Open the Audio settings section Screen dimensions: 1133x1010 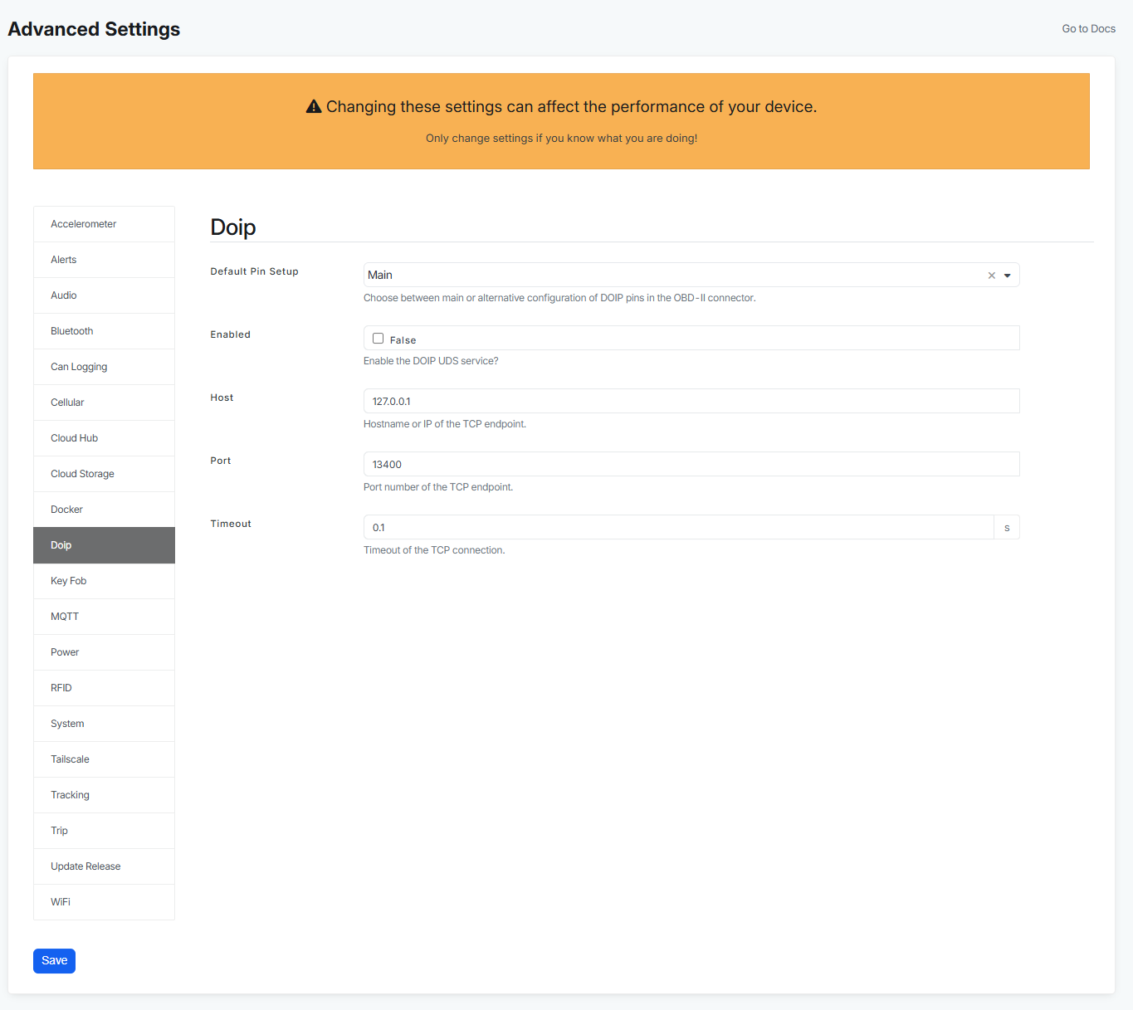104,295
